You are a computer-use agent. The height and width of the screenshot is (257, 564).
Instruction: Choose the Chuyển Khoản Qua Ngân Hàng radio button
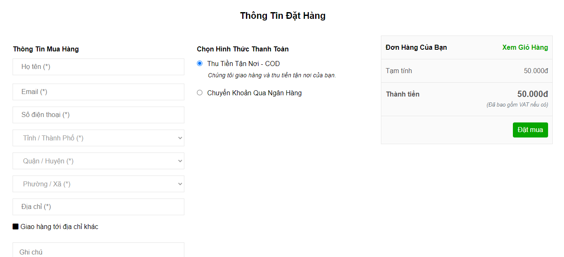[199, 93]
